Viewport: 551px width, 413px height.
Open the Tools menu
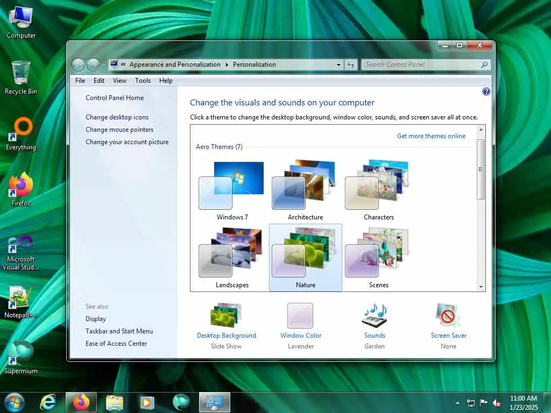(x=143, y=81)
